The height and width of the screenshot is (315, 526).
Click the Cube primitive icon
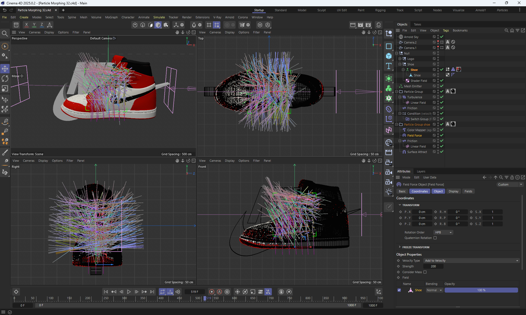[388, 56]
